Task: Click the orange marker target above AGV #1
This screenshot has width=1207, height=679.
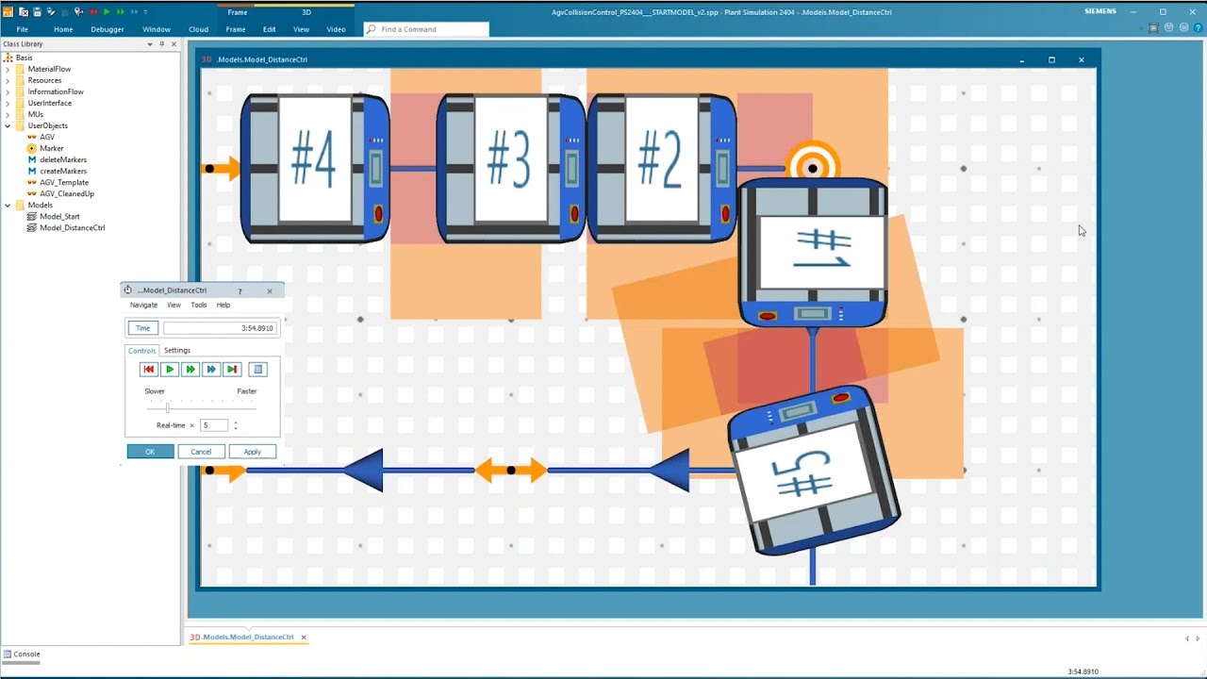Action: (x=813, y=167)
